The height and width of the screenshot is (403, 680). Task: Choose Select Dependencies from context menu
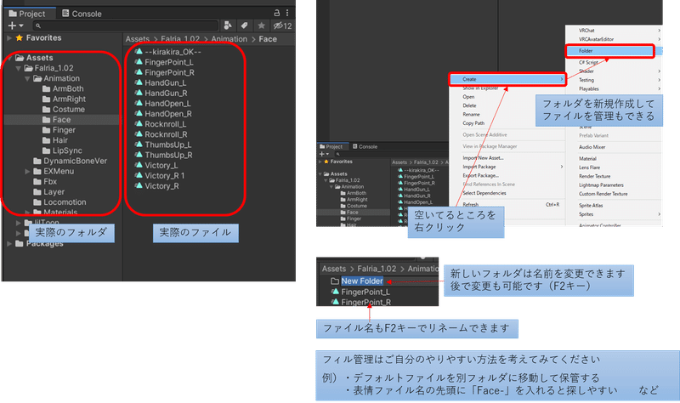tap(484, 193)
